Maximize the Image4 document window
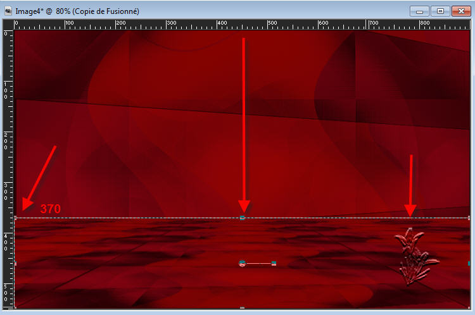 [440, 11]
